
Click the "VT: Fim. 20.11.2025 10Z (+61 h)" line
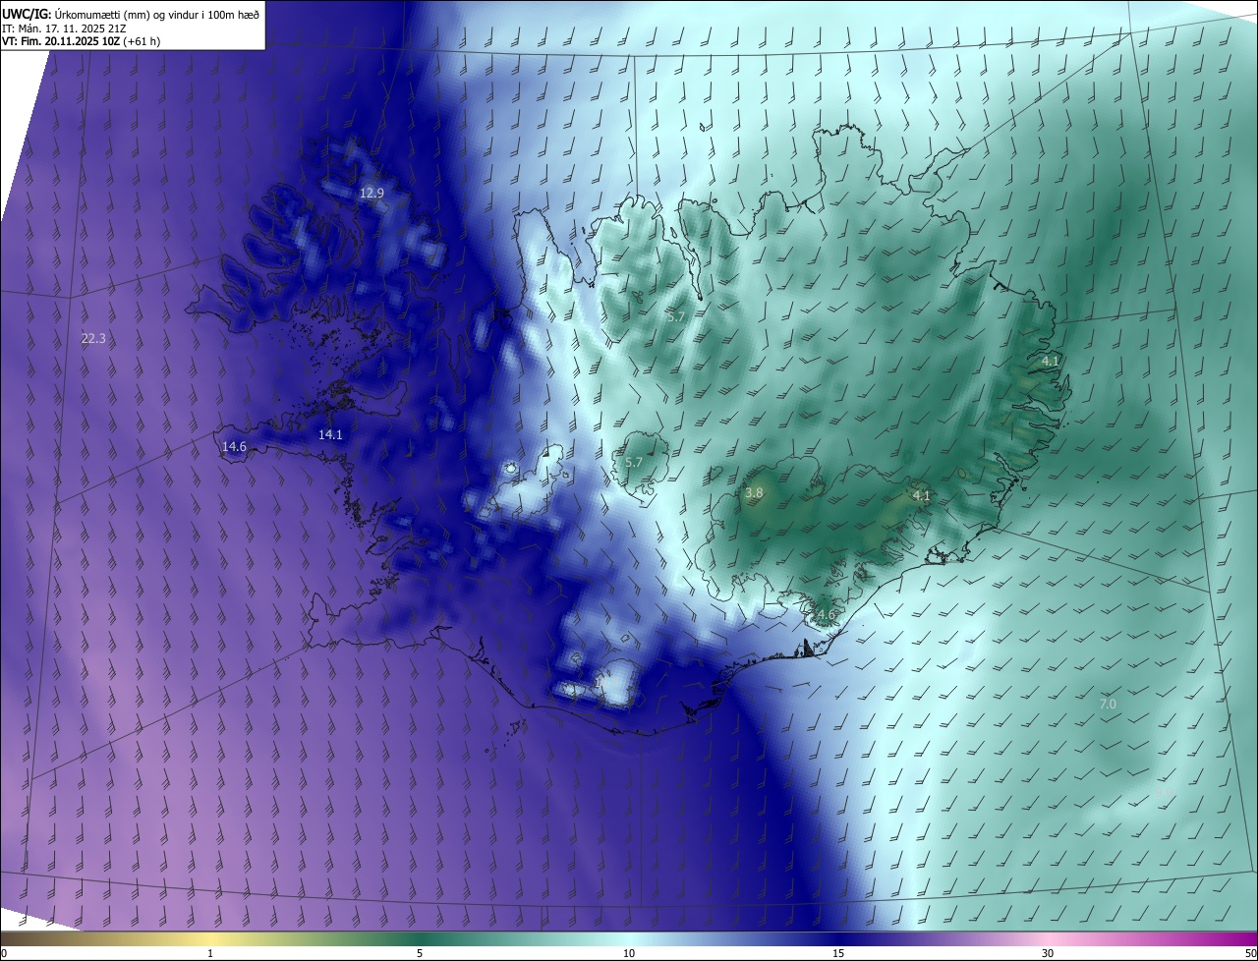click(x=82, y=41)
